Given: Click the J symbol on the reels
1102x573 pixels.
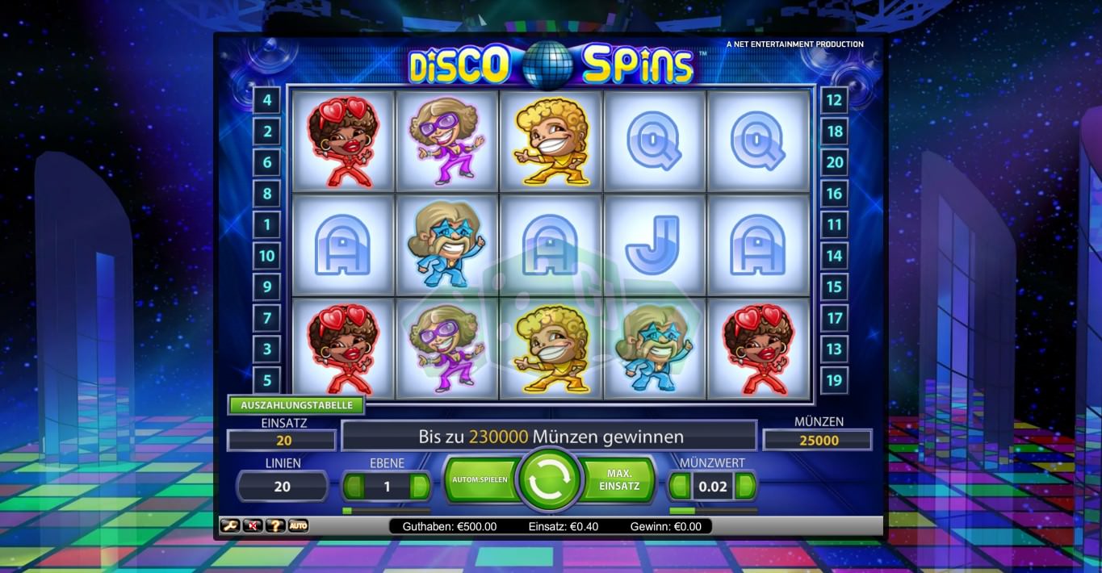Looking at the screenshot, I should pos(654,244).
